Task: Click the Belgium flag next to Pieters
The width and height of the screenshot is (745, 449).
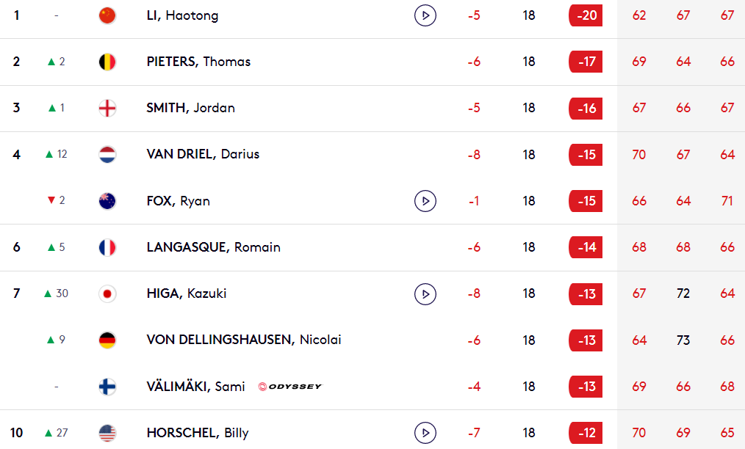Action: [107, 62]
